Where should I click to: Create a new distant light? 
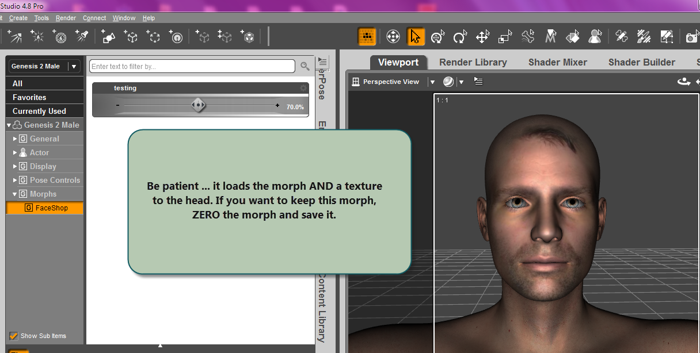tap(15, 37)
